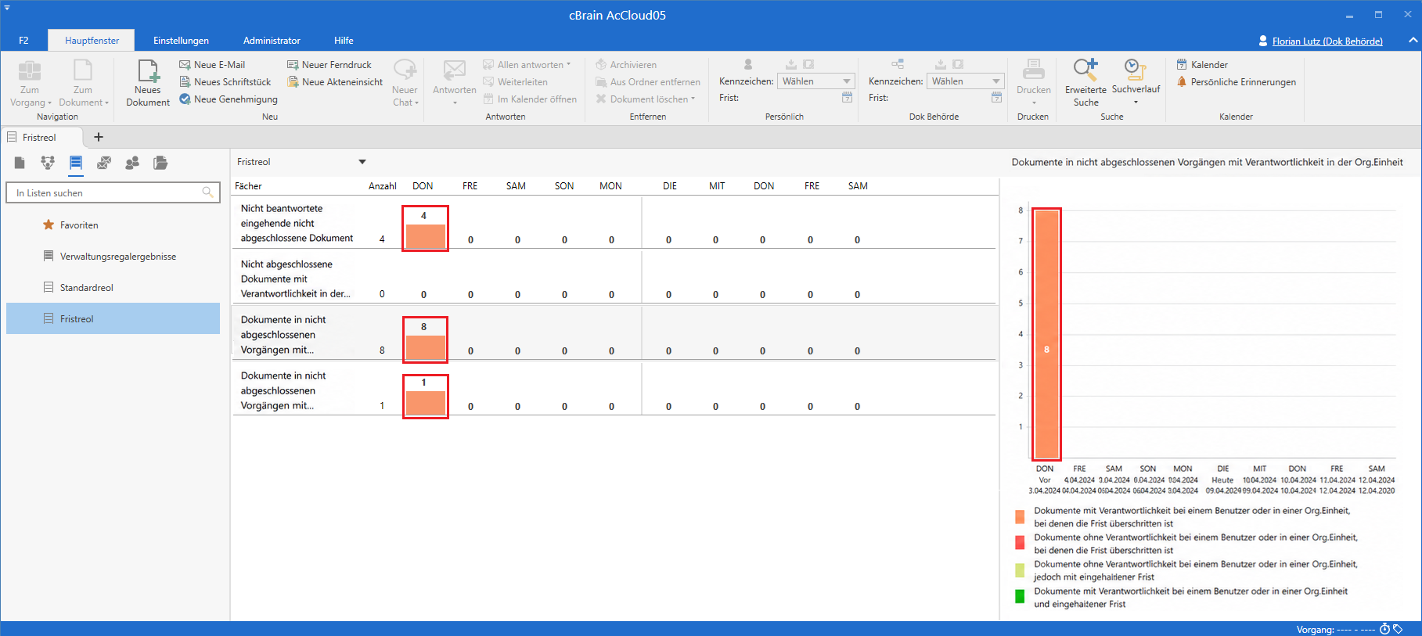1422x636 pixels.
Task: Open the quick access arrow in the title bar
Action: pyautogui.click(x=7, y=7)
